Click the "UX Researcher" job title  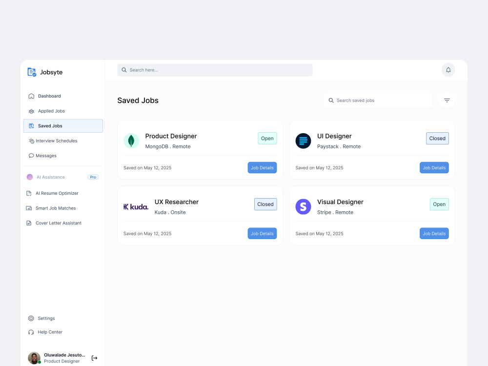(x=177, y=202)
